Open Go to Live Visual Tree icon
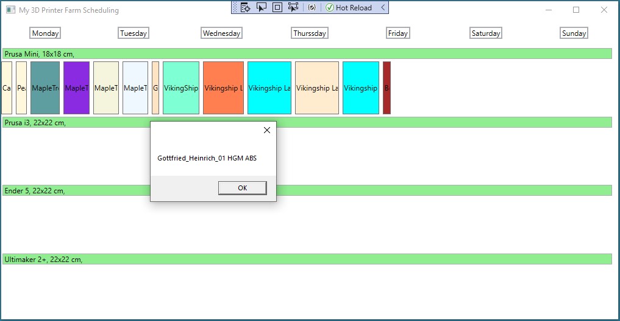Image resolution: width=620 pixels, height=321 pixels. click(245, 7)
